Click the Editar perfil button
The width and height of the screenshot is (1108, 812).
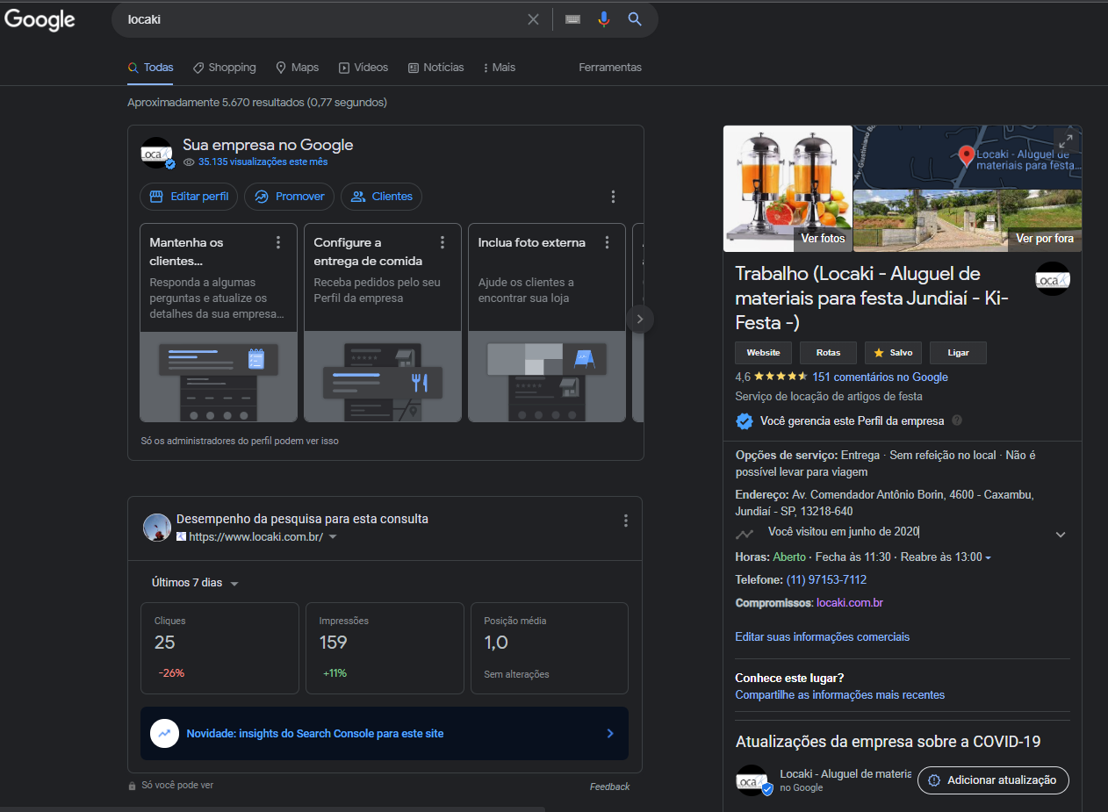click(x=189, y=197)
